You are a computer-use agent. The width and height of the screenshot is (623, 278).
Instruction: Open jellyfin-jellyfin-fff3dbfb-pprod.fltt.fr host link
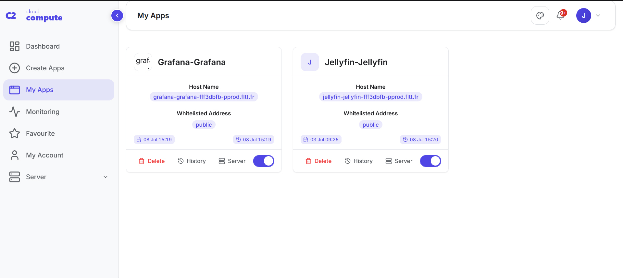coord(370,97)
